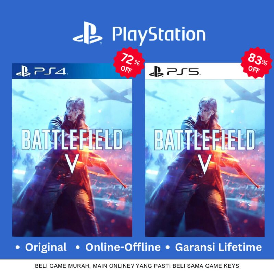The image size is (274, 274).
Task: Select the Garansi Lifetime bullet text
Action: tap(219, 247)
